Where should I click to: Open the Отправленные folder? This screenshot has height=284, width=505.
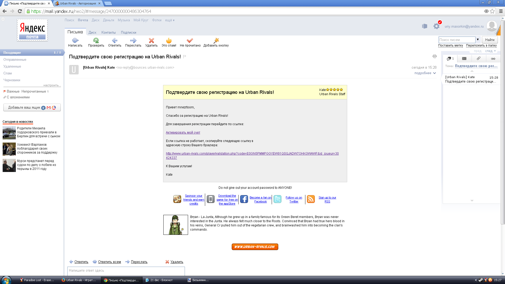[x=15, y=60]
